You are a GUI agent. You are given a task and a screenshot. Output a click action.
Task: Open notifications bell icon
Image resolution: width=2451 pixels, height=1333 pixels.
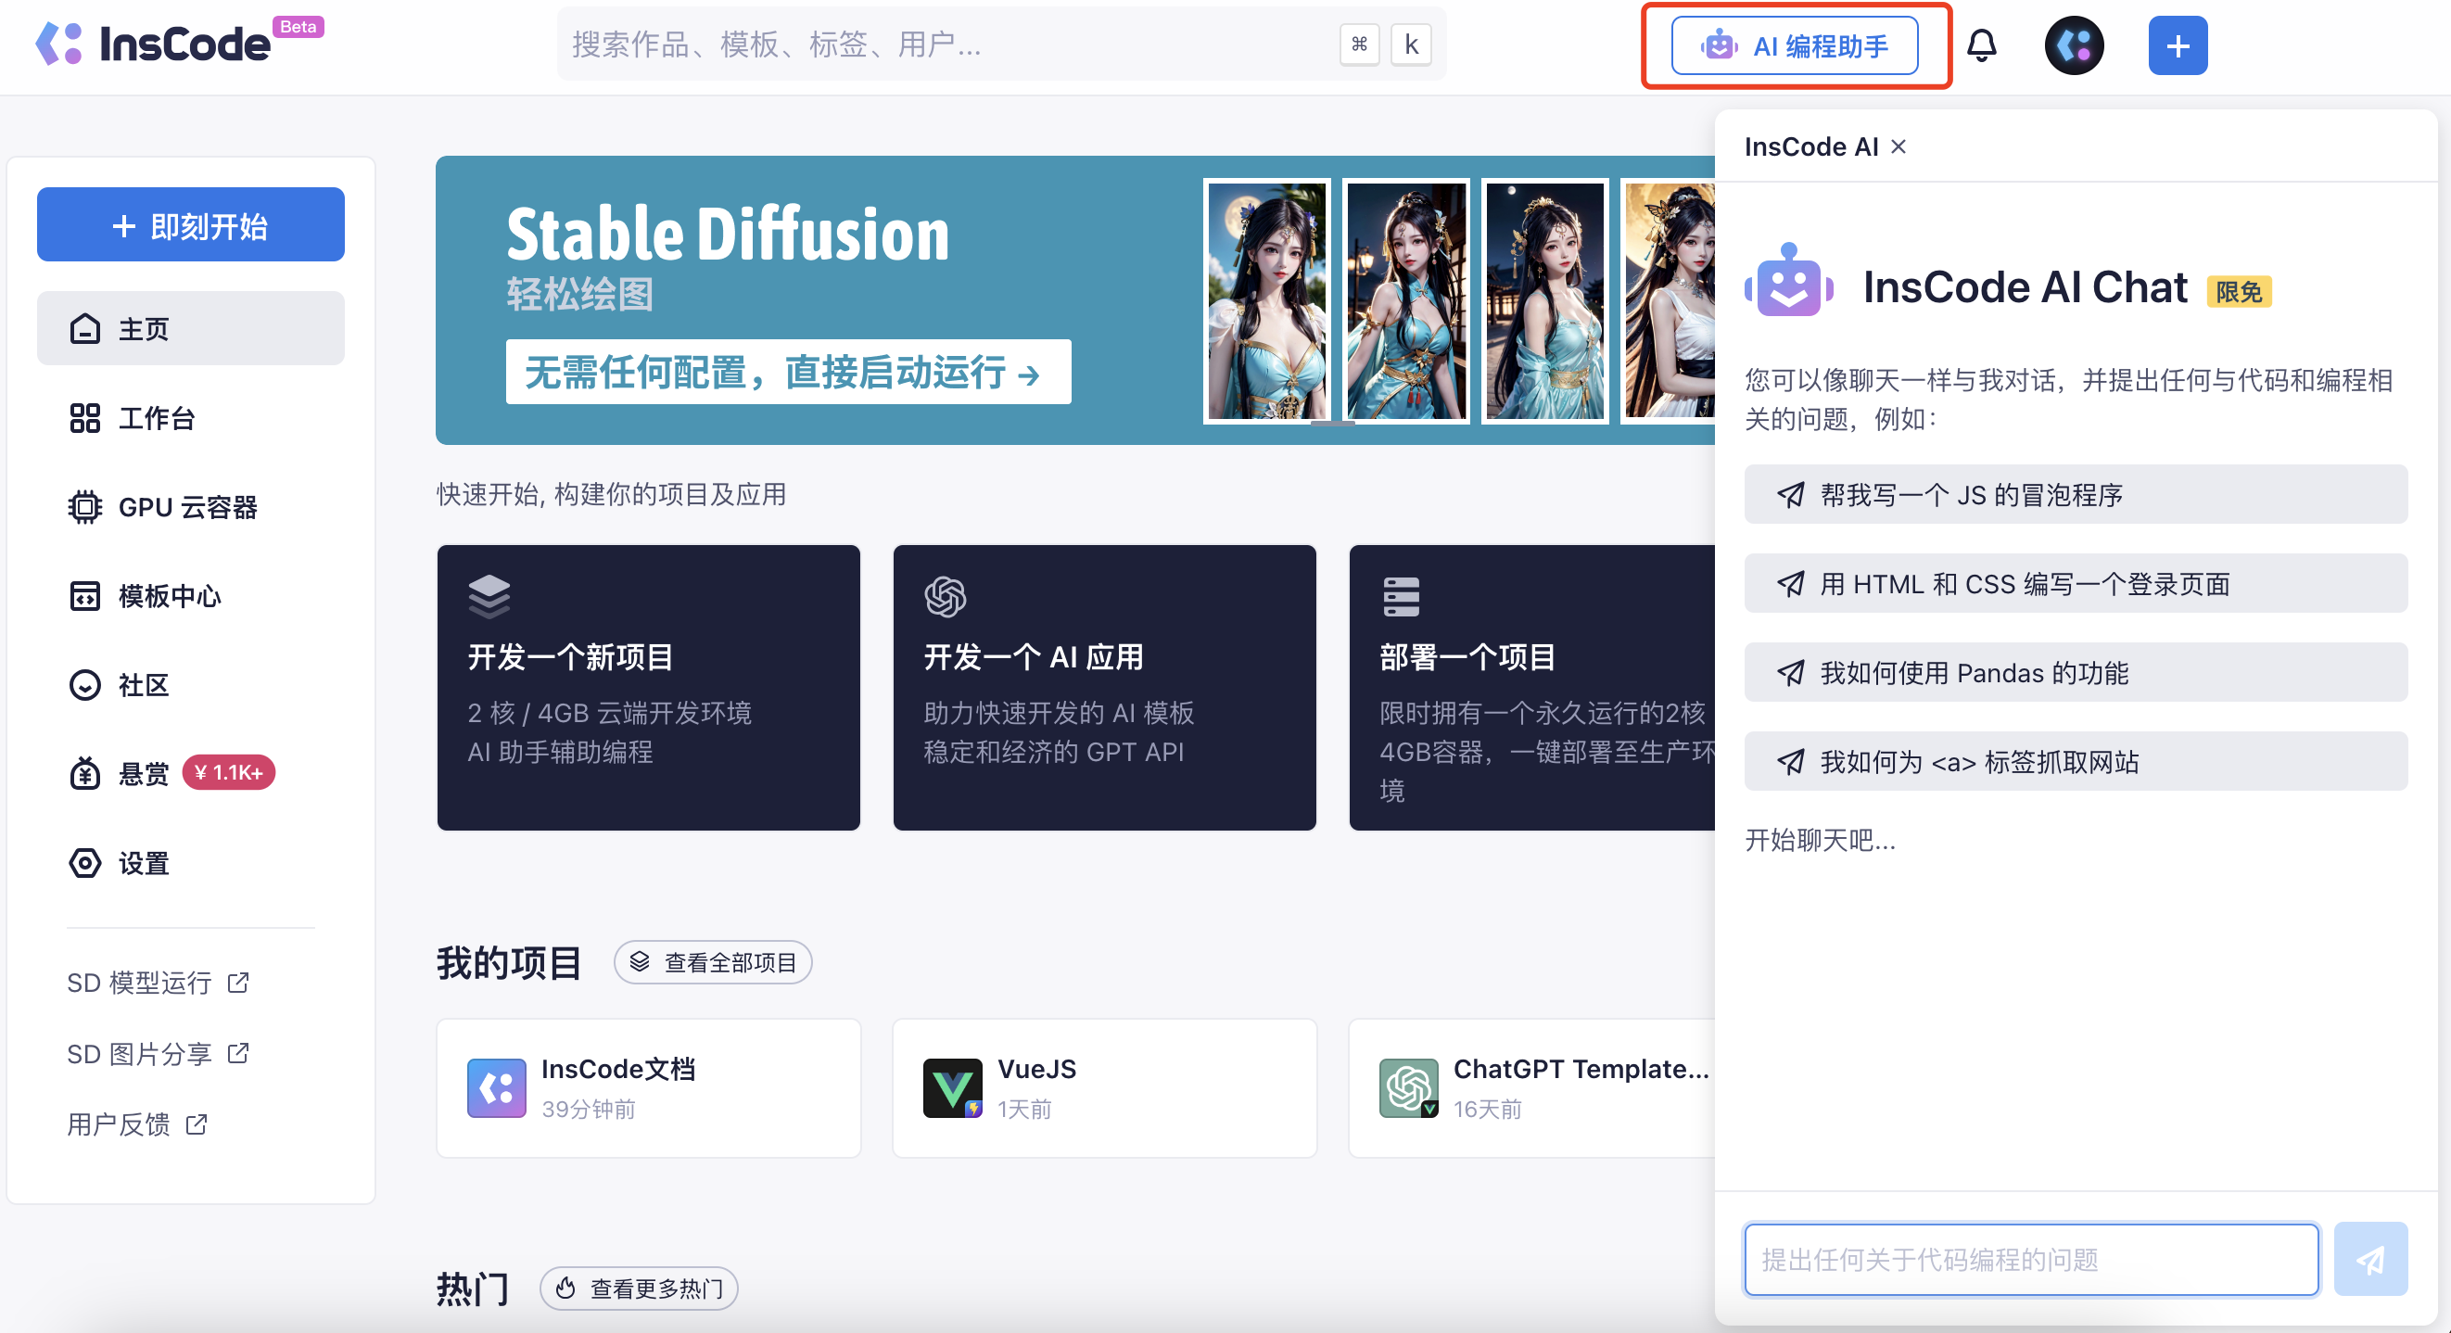[x=1981, y=45]
